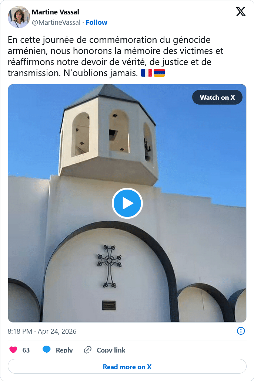This screenshot has width=254, height=381.
Task: Click the pink heart like icon
Action: tap(13, 350)
